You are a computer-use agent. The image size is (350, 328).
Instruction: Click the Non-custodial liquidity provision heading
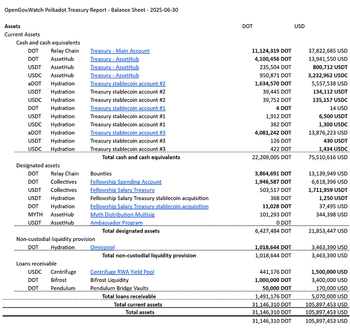click(56, 239)
